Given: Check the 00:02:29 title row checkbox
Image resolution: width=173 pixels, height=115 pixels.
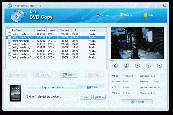Looking at the screenshot, I should pyautogui.click(x=10, y=47).
